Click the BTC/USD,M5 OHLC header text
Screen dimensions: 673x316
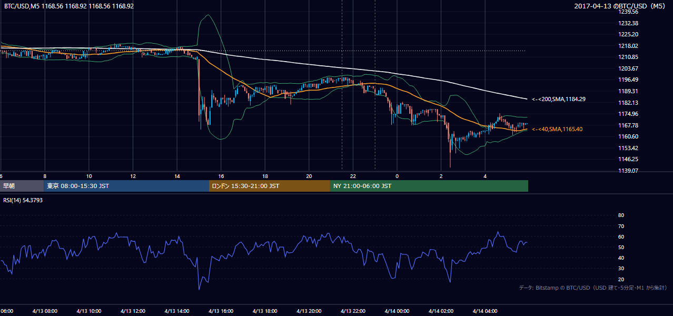pos(69,6)
